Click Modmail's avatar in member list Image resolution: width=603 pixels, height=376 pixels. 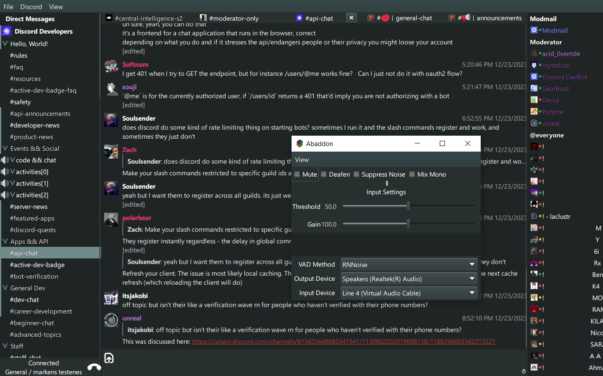[534, 30]
